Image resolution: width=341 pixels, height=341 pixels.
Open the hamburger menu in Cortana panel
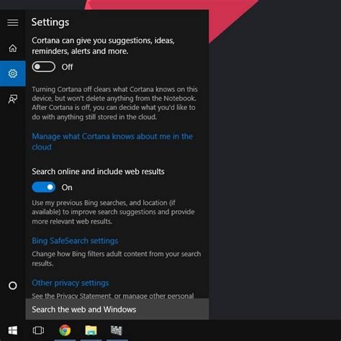coord(13,22)
